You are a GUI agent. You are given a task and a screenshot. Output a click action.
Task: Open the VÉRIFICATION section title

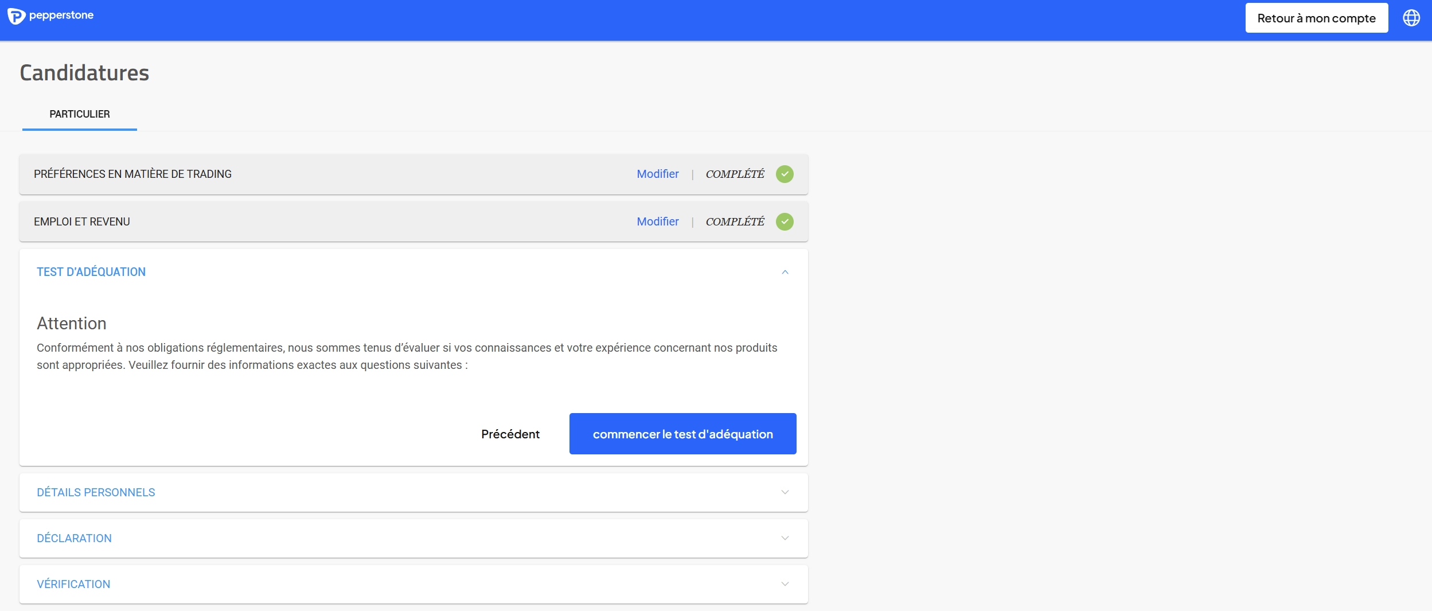coord(73,584)
